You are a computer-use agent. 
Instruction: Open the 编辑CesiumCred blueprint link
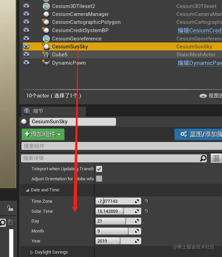click(200, 30)
